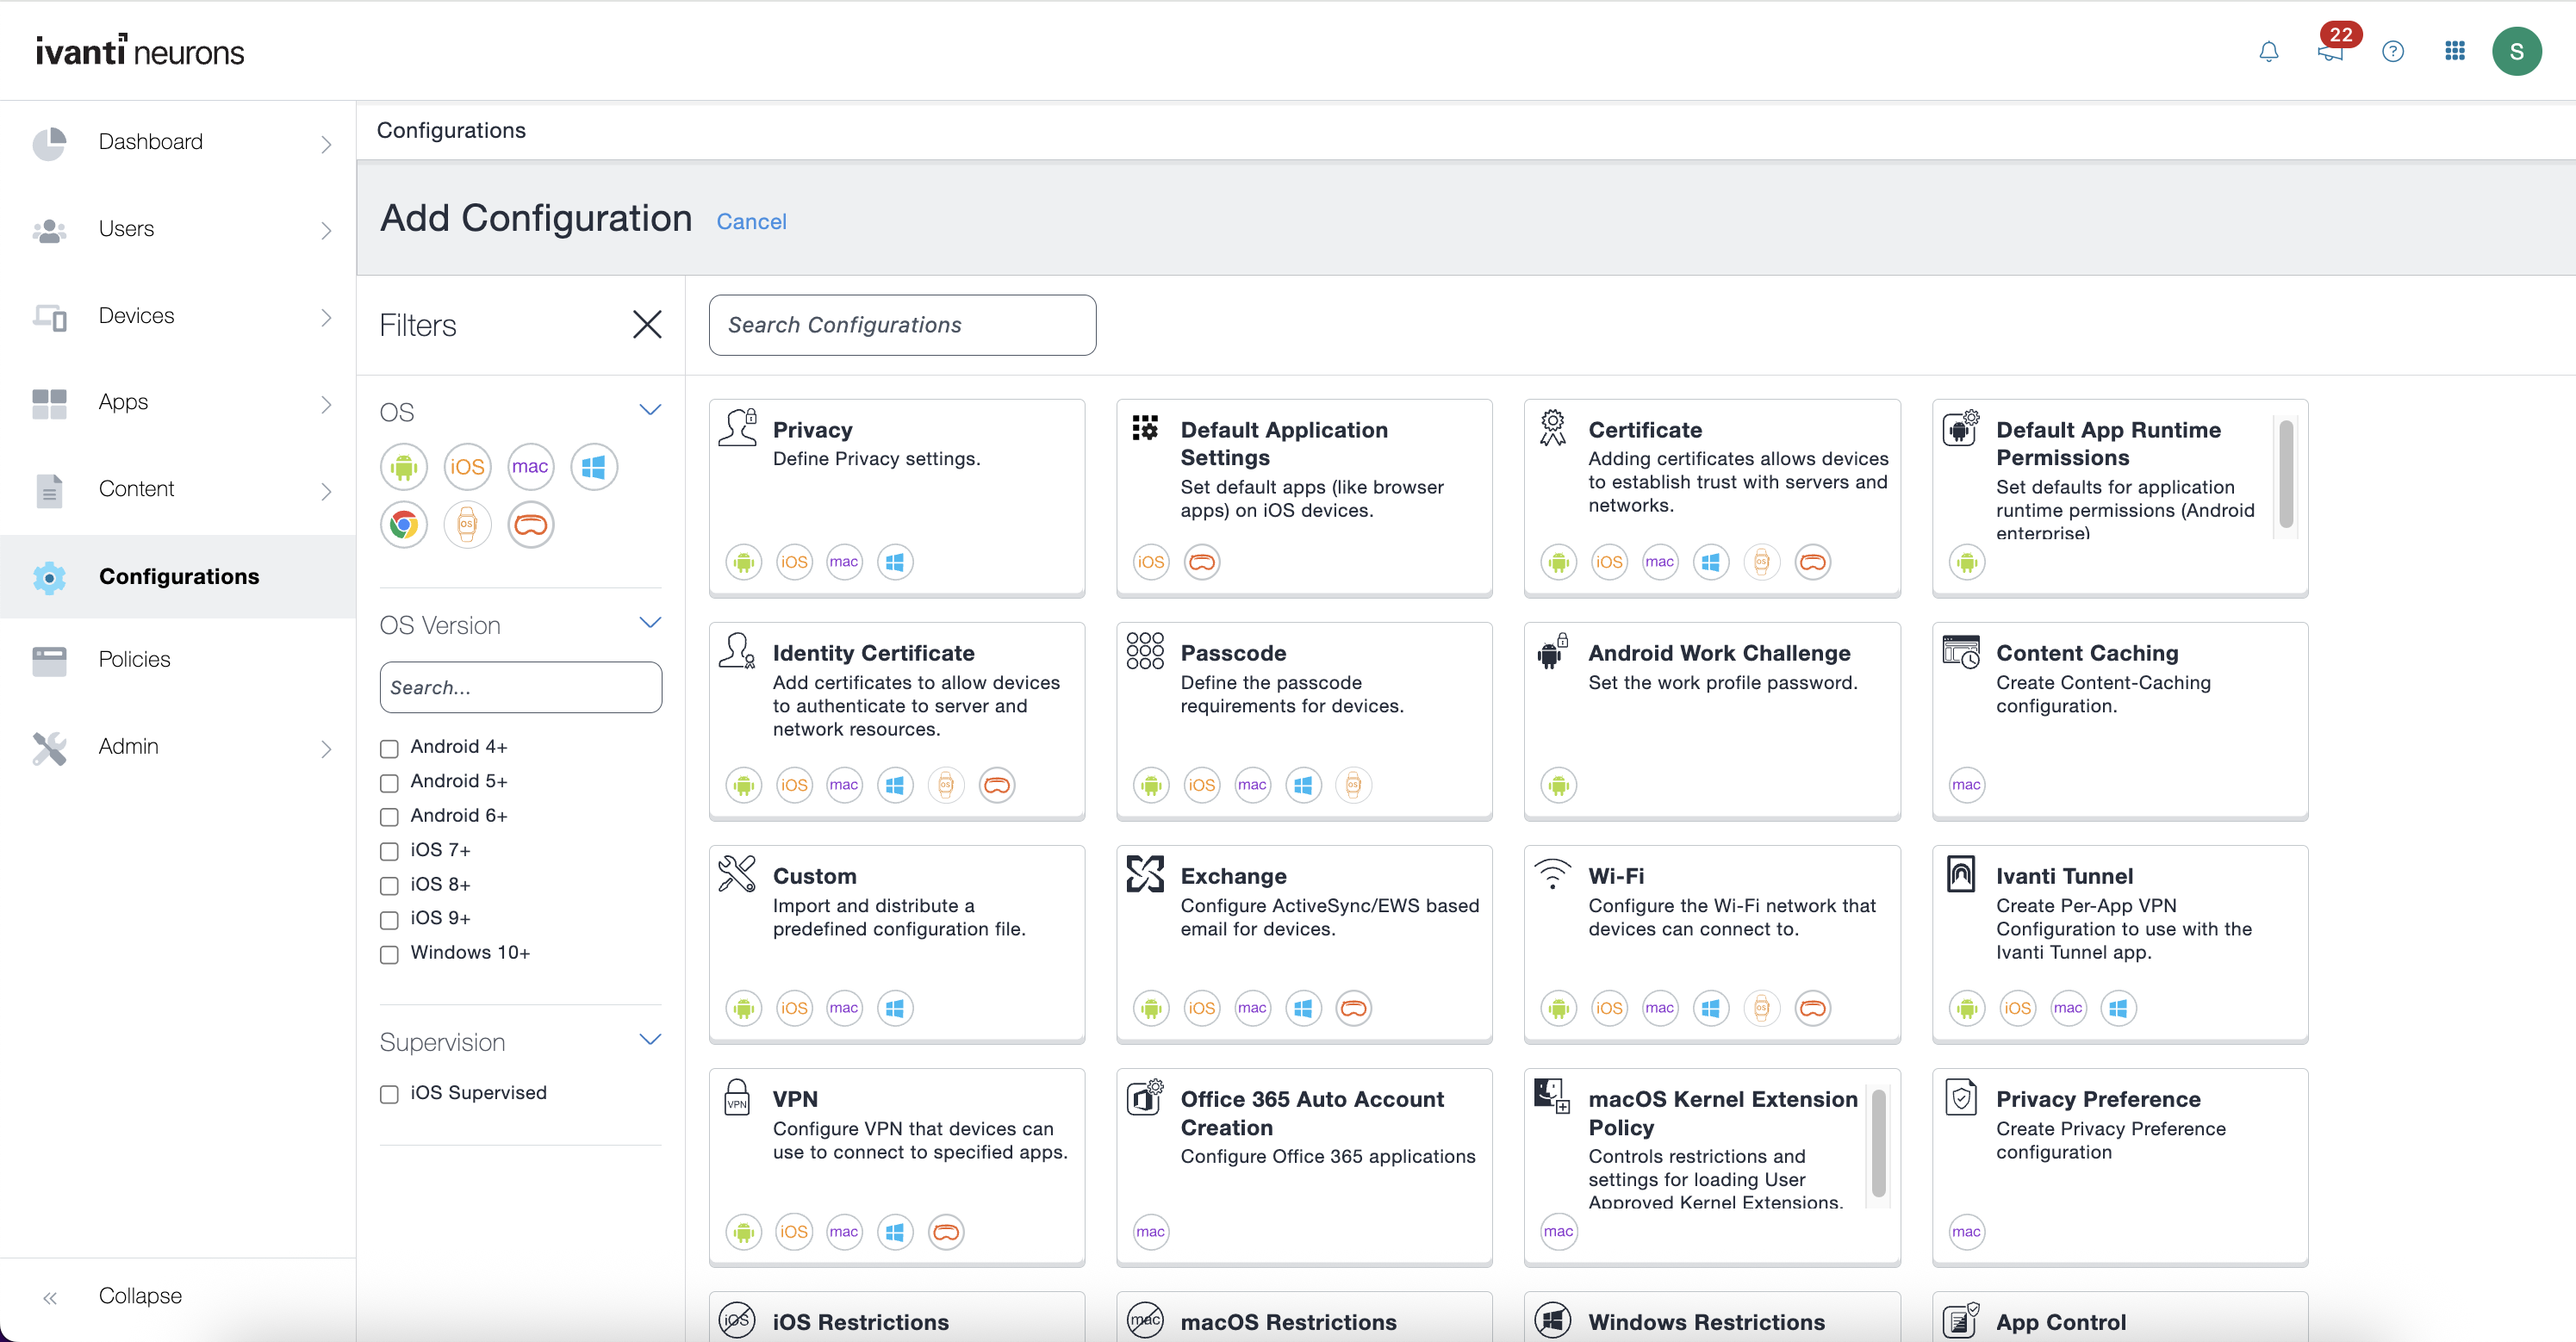Open Devices in the sidebar
This screenshot has width=2576, height=1342.
[x=136, y=316]
